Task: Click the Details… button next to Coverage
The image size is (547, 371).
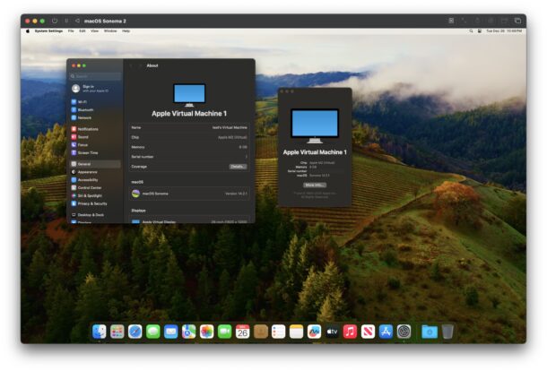Action: pyautogui.click(x=238, y=167)
